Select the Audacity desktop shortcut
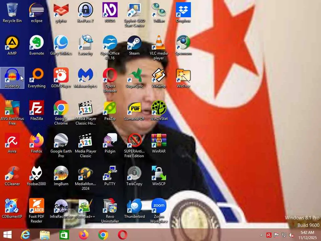321x241 pixels. click(12, 78)
